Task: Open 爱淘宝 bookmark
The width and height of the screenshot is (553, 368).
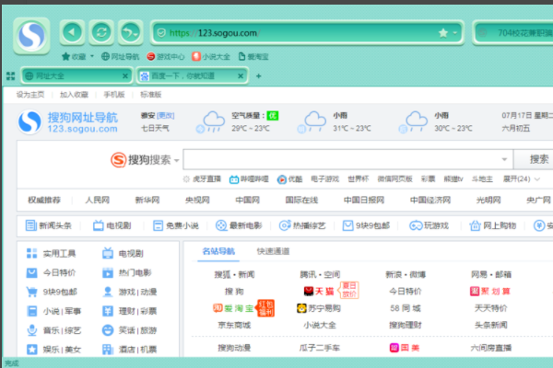Action: [253, 56]
